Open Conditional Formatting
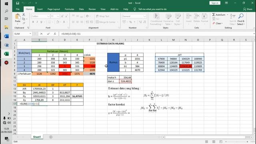This screenshot has width=256, height=144. (x=156, y=19)
